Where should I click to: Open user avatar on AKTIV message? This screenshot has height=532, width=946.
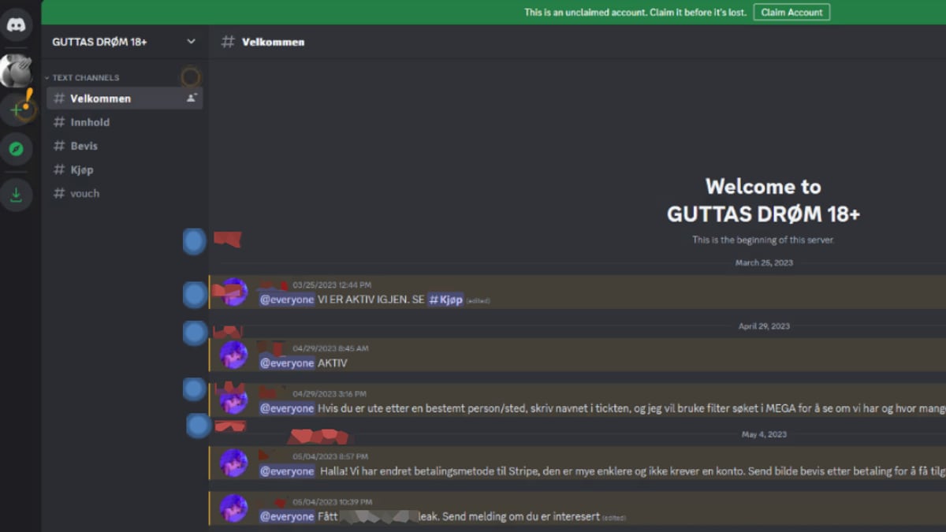(233, 355)
